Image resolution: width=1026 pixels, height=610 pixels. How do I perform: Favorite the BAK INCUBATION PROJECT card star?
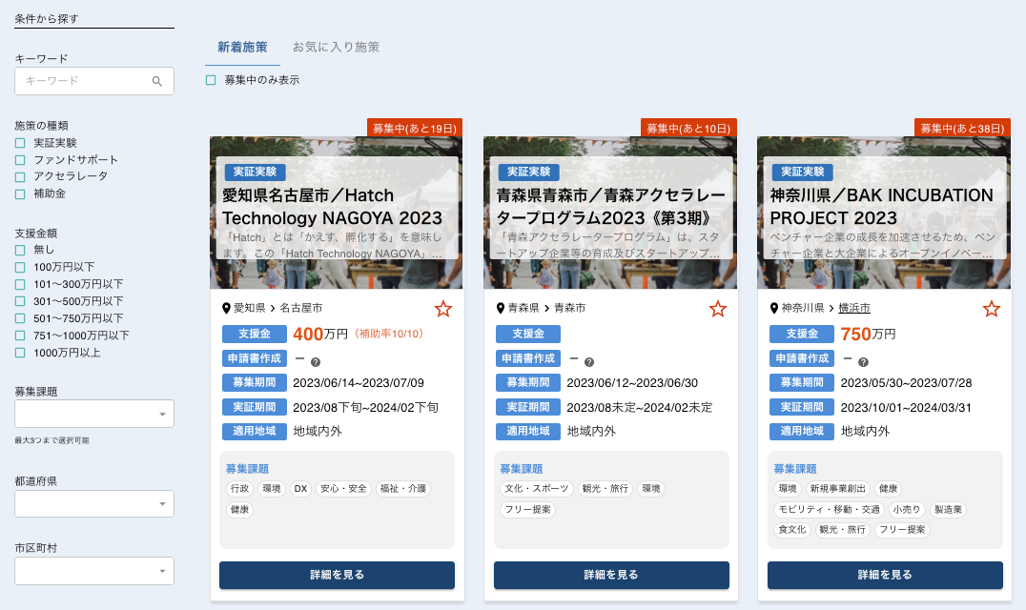point(992,309)
